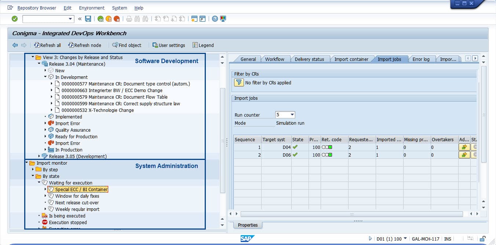
Task: Click the yellow action icon in D06 row
Action: [464, 155]
